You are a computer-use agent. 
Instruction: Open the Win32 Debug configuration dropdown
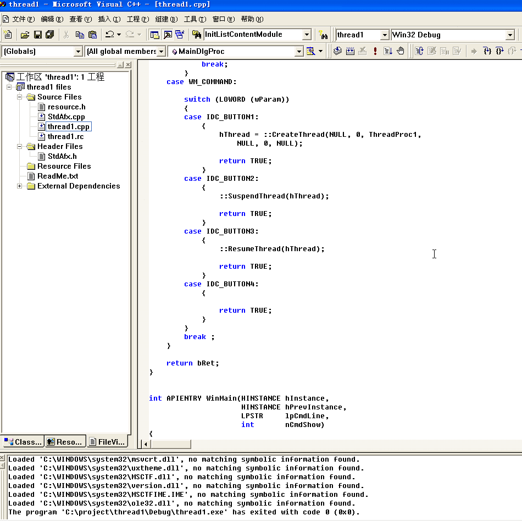509,35
